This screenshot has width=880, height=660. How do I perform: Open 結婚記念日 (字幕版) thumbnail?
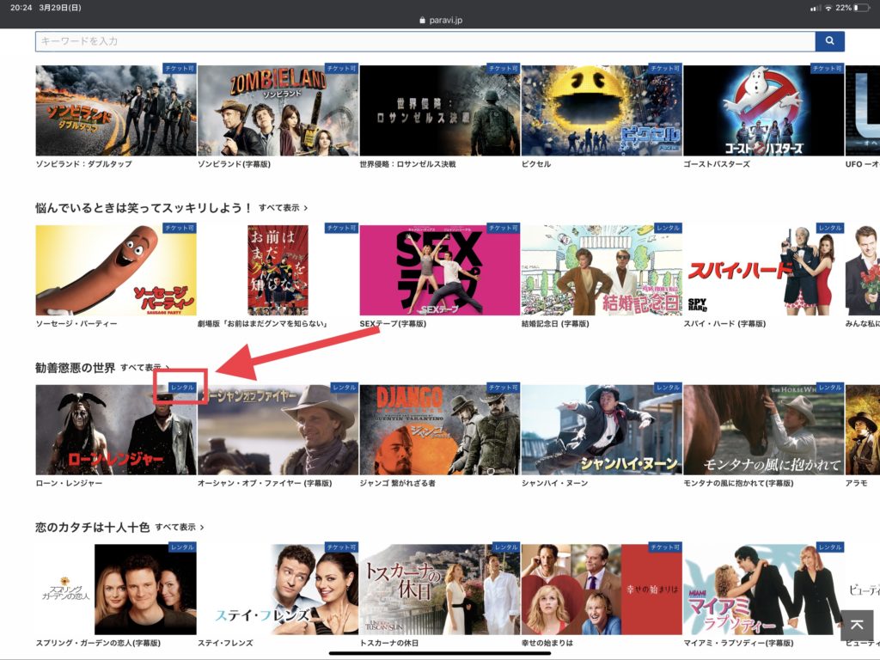(x=602, y=270)
